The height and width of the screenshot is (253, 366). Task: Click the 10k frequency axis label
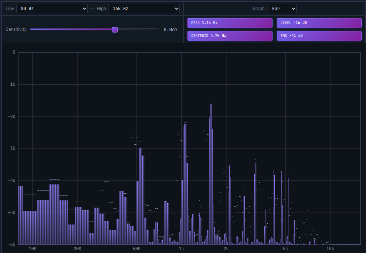pos(330,249)
